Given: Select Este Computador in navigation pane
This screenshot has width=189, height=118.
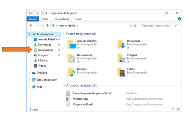Looking at the screenshot, I should 47,80.
